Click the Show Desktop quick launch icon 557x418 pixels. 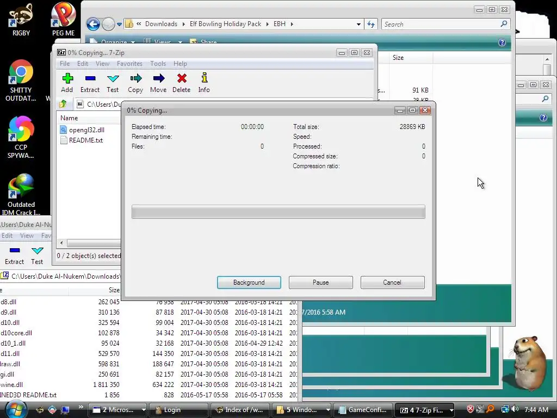pyautogui.click(x=65, y=410)
